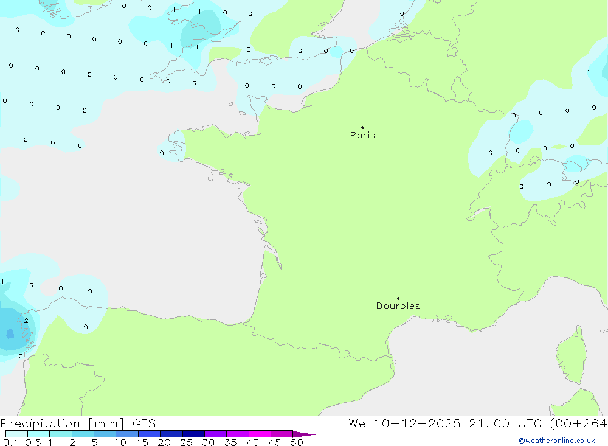Click the 'Precipitation [mm]' title text
Screen dimensions: 608x446
62,423
